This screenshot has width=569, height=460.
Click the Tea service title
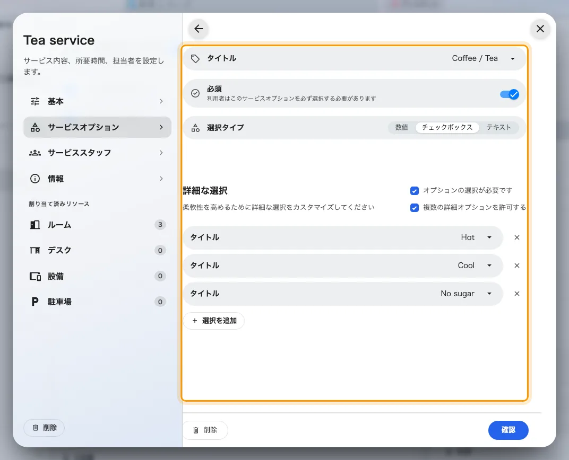click(x=59, y=40)
